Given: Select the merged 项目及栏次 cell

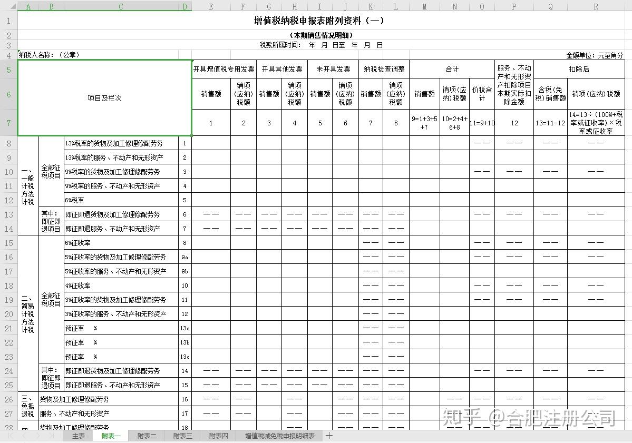Looking at the screenshot, I should click(x=104, y=98).
